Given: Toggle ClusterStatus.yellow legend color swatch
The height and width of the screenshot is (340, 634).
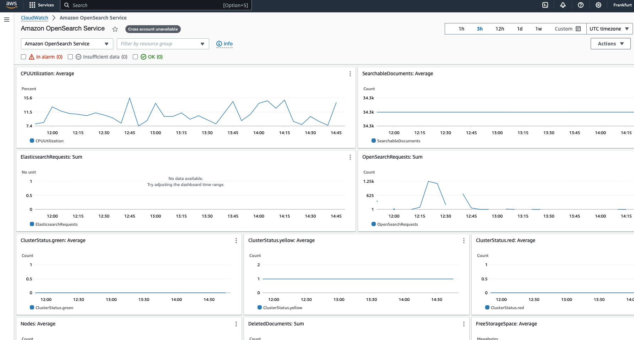Looking at the screenshot, I should pos(260,307).
